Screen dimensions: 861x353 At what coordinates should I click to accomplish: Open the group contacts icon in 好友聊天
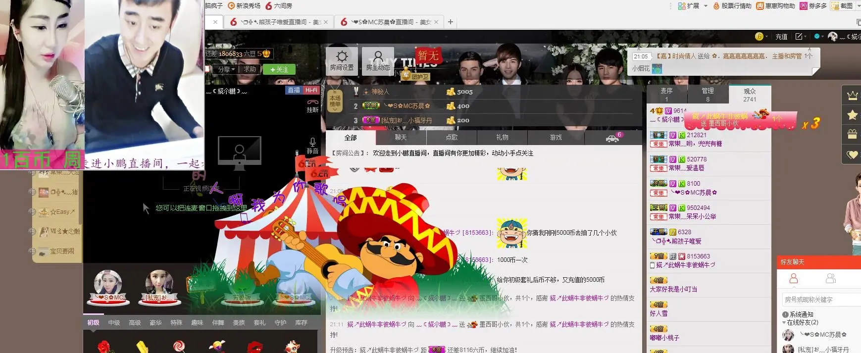(x=831, y=279)
